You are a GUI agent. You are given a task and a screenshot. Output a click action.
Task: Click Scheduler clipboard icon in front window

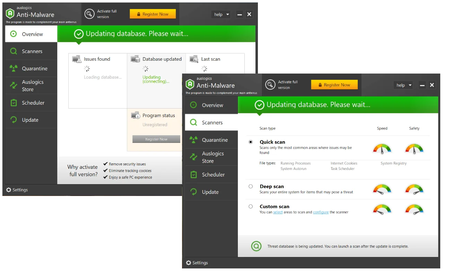pos(194,174)
